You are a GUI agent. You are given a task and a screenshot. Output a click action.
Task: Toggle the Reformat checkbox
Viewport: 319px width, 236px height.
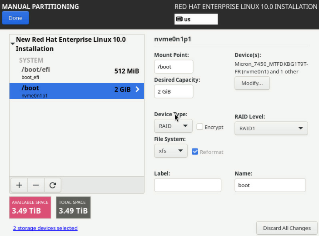(x=195, y=152)
